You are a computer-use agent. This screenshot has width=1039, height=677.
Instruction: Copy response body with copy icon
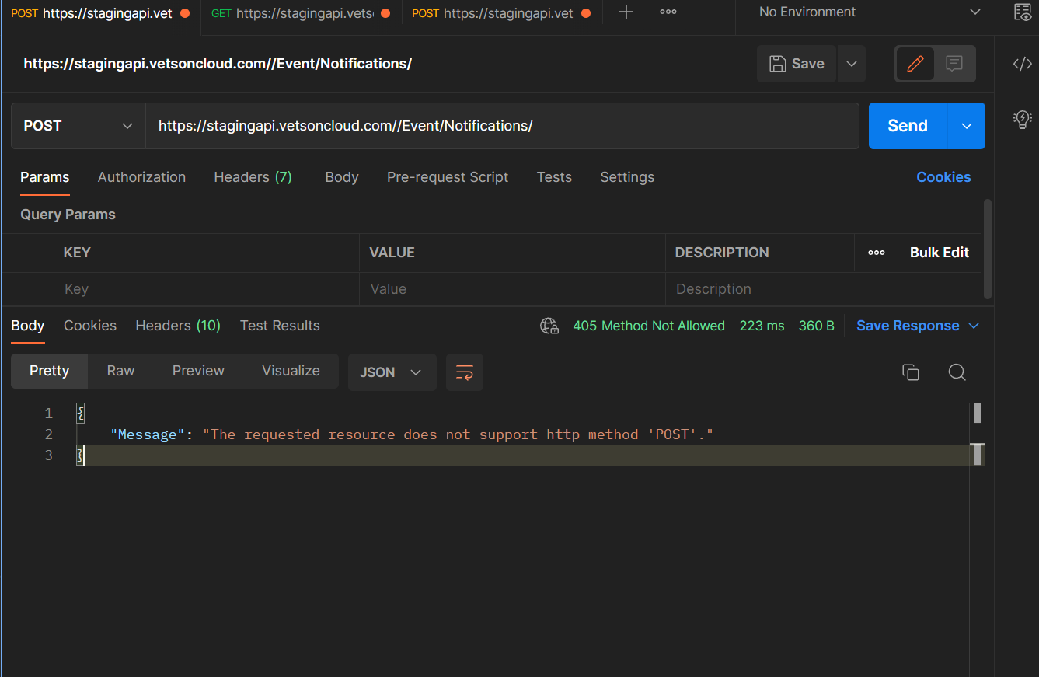click(910, 372)
